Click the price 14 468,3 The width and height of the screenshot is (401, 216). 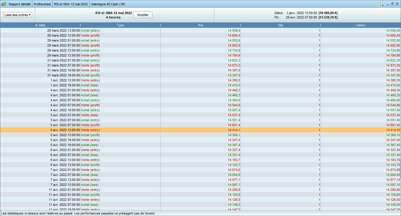[234, 95]
